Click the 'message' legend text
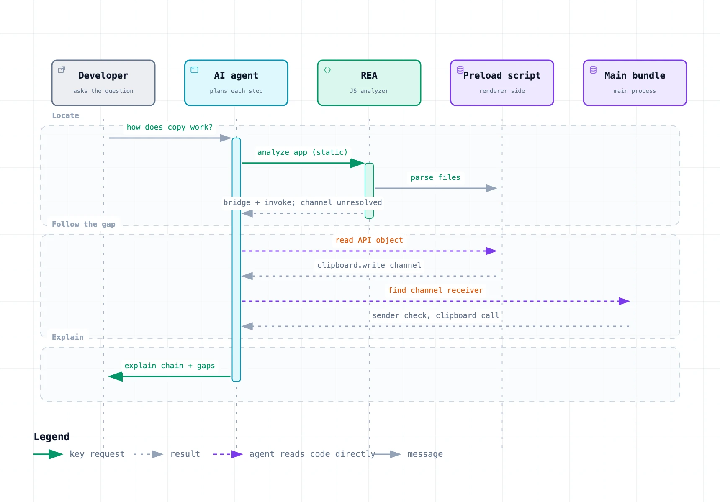The height and width of the screenshot is (502, 720). click(x=425, y=454)
